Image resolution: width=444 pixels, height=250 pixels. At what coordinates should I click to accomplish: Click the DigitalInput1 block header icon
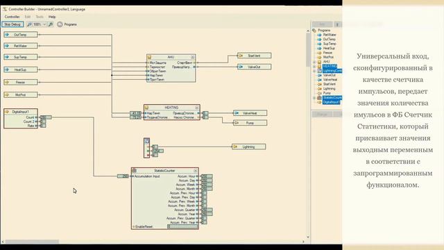7,112
